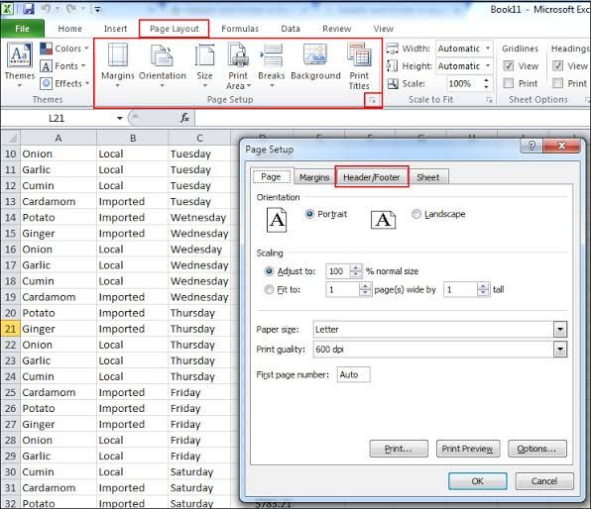591x509 pixels.
Task: Open the paper Size ribbon tool
Action: [x=204, y=64]
